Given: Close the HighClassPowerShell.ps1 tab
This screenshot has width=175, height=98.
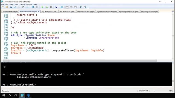Looking at the screenshot, I should pos(38,11).
